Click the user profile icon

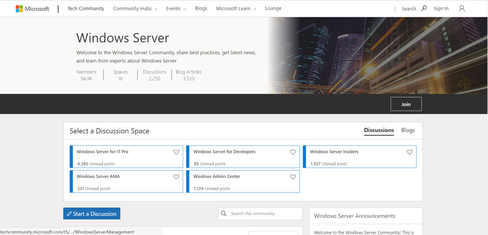pyautogui.click(x=462, y=8)
